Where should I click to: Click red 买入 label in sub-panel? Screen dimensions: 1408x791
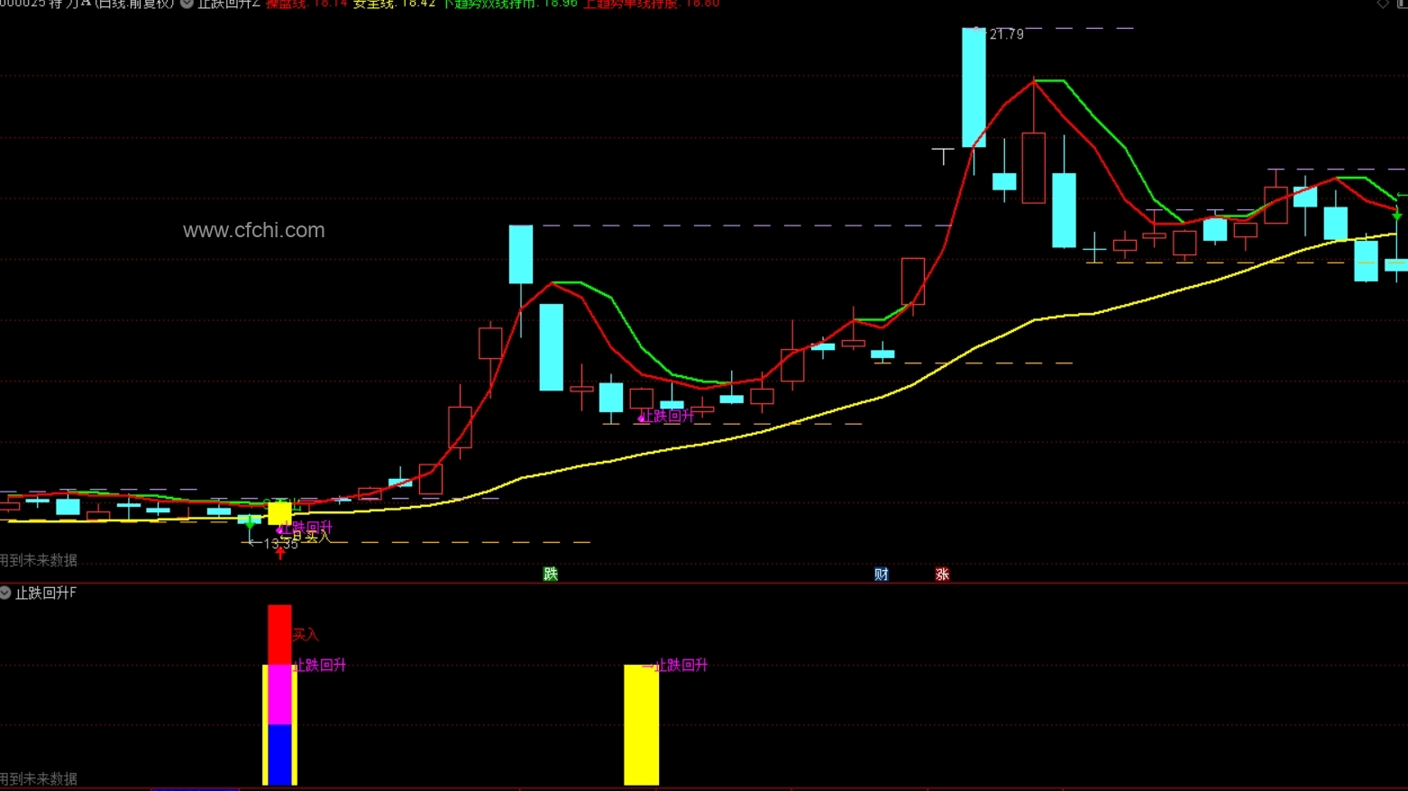306,635
